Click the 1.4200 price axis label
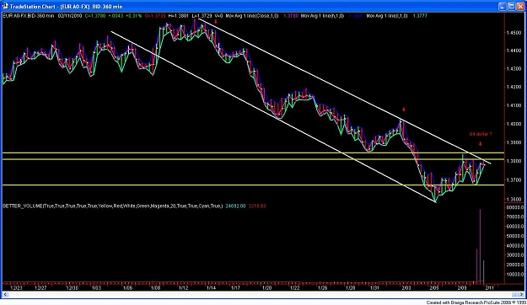The image size is (527, 305). click(x=514, y=87)
